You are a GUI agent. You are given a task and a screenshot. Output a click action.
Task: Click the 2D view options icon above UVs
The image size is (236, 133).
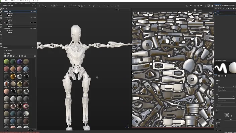[x=195, y=10]
